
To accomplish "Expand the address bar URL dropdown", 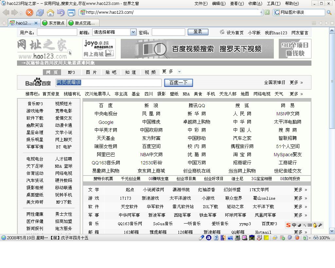I will click(261, 12).
